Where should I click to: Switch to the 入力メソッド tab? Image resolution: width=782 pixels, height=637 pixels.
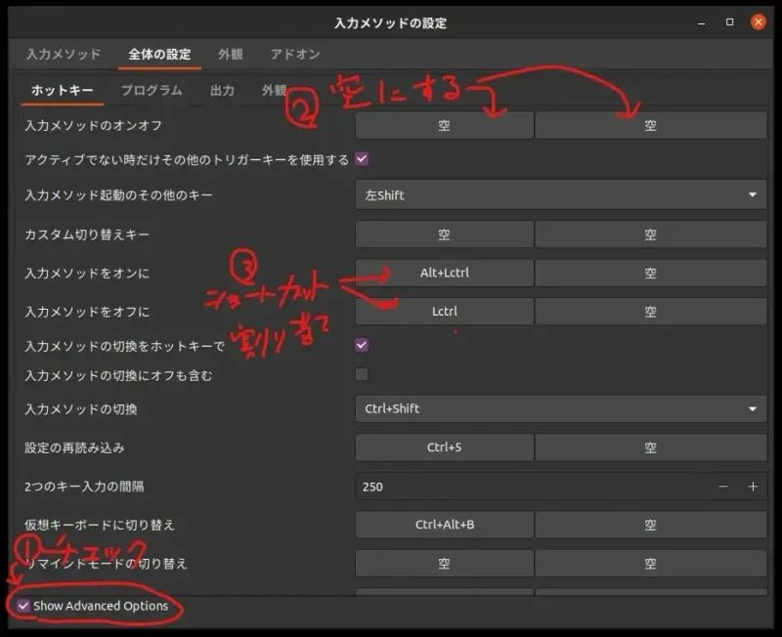(62, 55)
